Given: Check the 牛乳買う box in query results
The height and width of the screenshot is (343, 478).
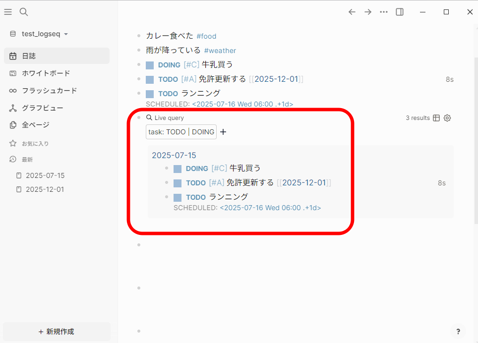Looking at the screenshot, I should point(178,169).
